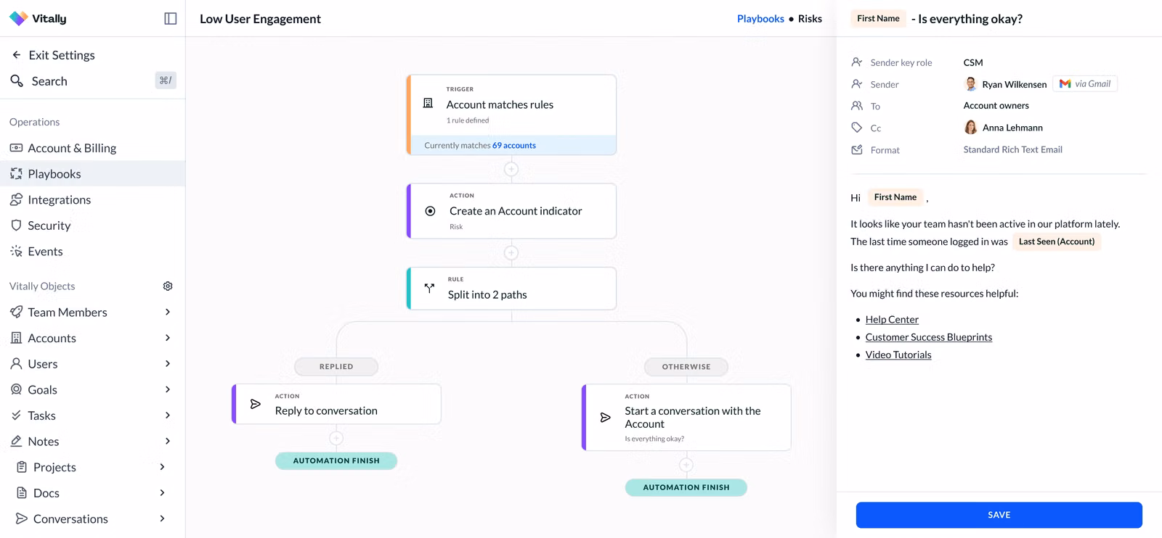Click the add step plus below trigger

pos(511,169)
